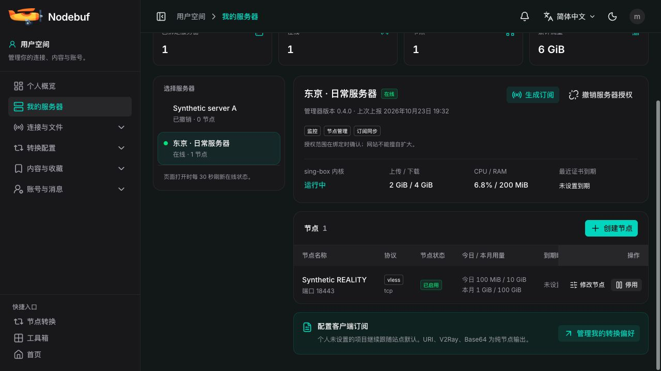This screenshot has width=661, height=371.
Task: Click the 连接与文件 broadcast icon
Action: click(19, 127)
